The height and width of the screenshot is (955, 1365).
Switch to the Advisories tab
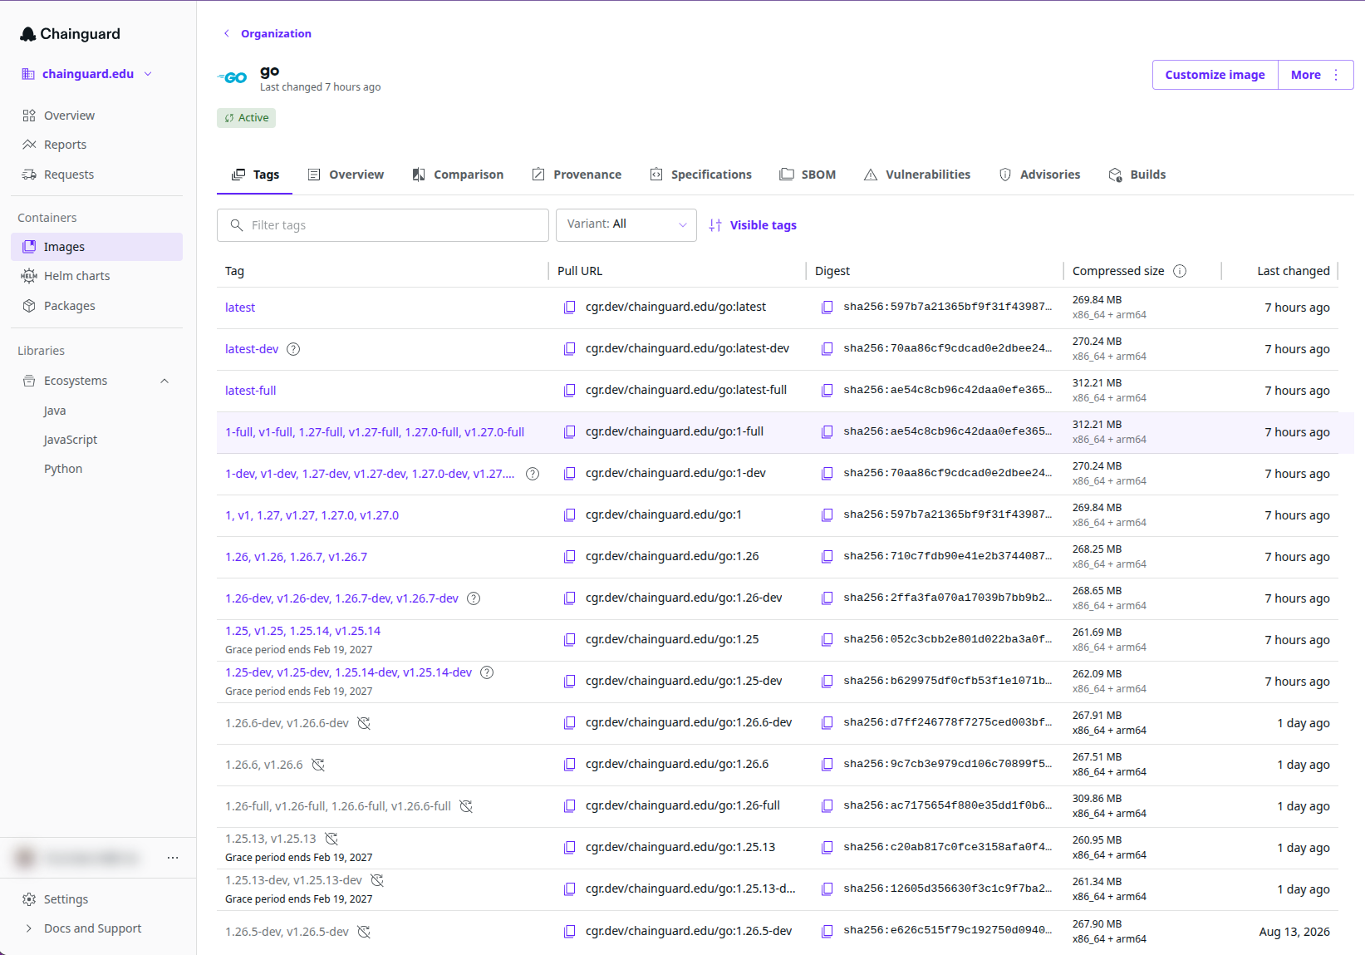(1039, 175)
